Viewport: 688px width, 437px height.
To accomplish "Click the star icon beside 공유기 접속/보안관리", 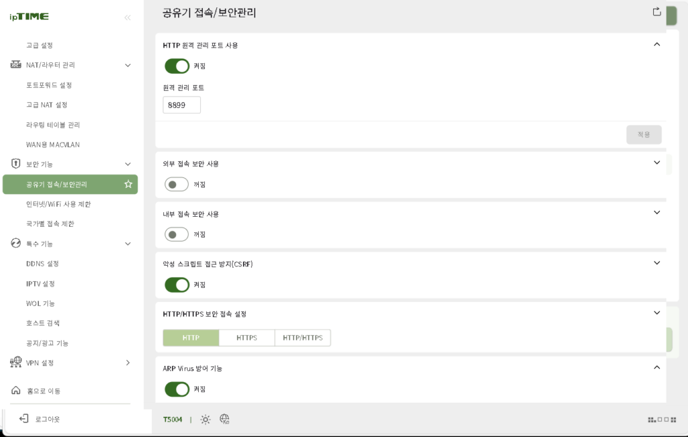I will [x=128, y=184].
